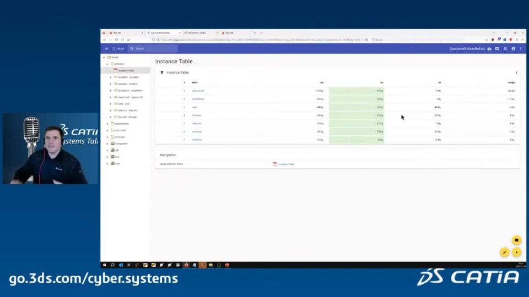Screen dimensions: 529x297
Task: Open a new browser tab with plus
Action: click(261, 32)
